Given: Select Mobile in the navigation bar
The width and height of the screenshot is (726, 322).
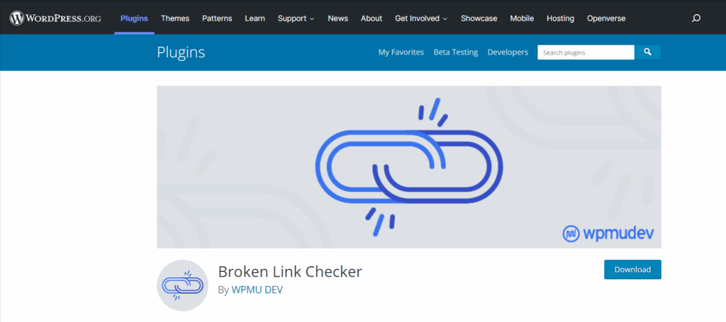Looking at the screenshot, I should (522, 18).
